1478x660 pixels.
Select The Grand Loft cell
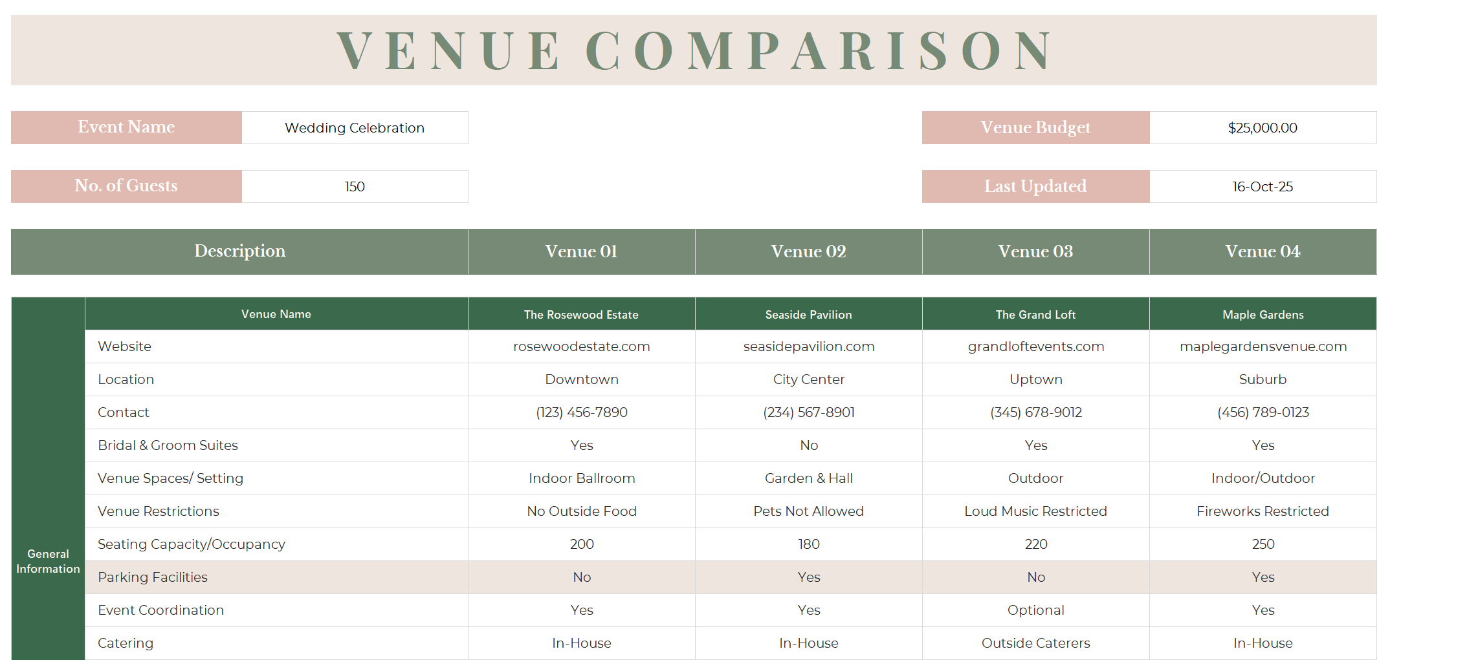1035,314
